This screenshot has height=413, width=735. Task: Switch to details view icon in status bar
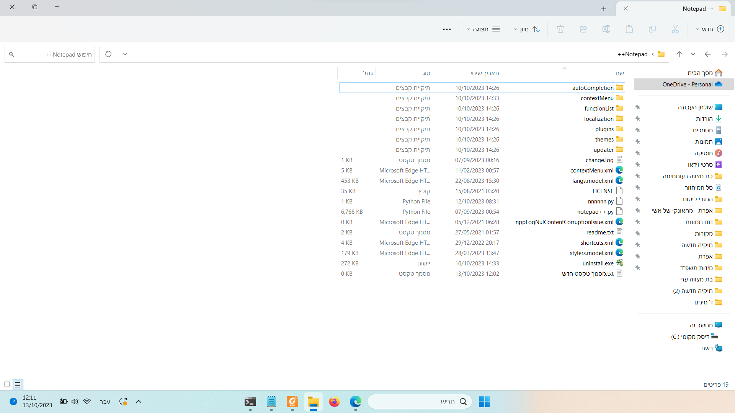[x=18, y=384]
